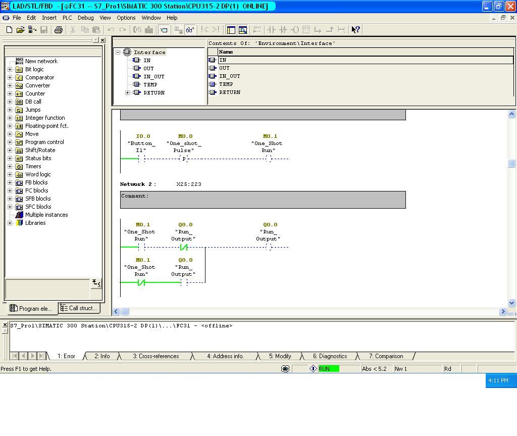Switch to the 6: Diagnostics tab
The width and height of the screenshot is (517, 436).
(x=329, y=356)
